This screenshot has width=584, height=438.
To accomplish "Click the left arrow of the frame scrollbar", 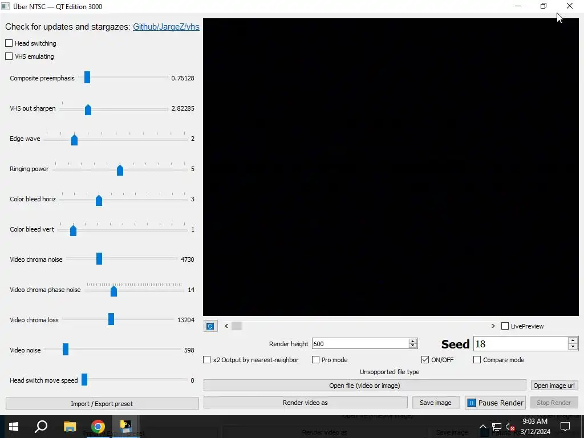I will [226, 326].
